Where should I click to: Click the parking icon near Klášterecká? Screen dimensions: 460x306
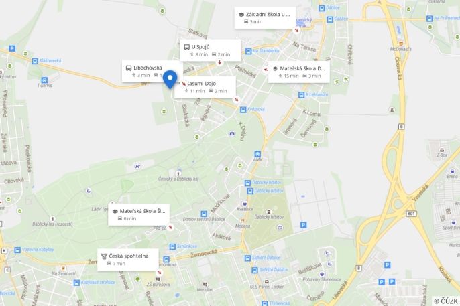(12, 48)
